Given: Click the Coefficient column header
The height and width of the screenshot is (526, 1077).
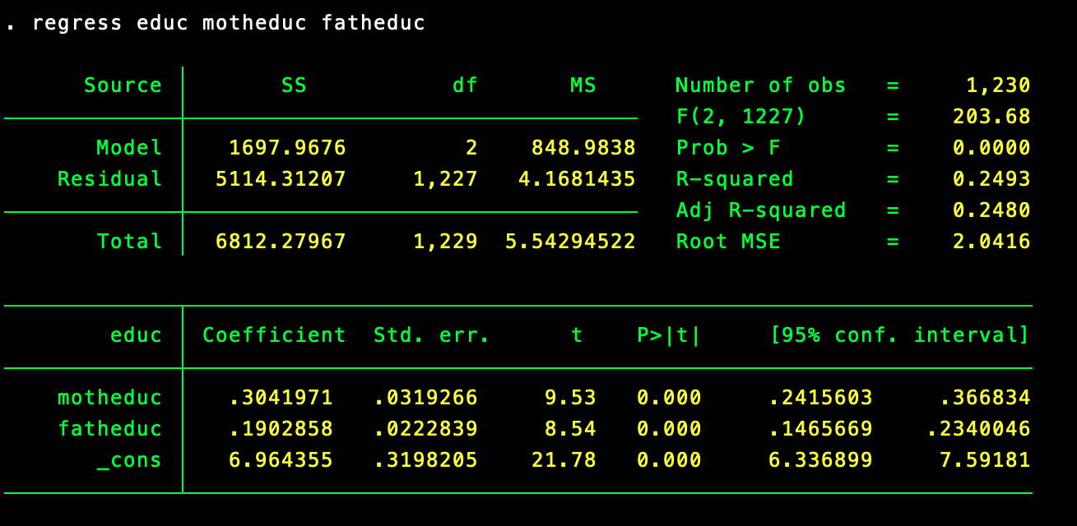Looking at the screenshot, I should [273, 335].
